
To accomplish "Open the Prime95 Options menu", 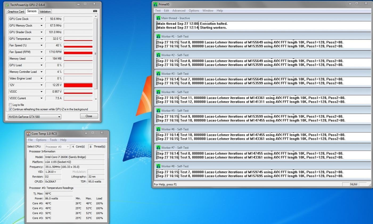I will [x=194, y=11].
